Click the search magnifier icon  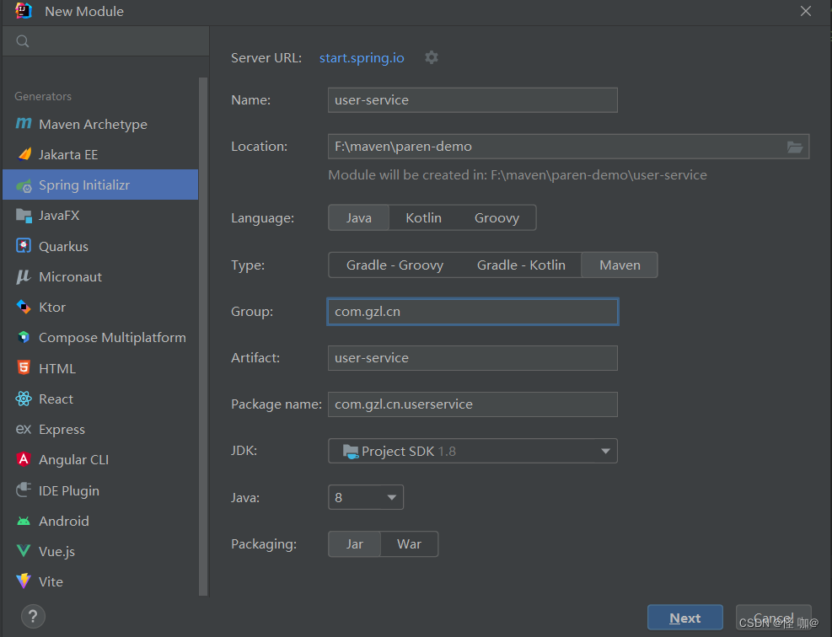[22, 40]
